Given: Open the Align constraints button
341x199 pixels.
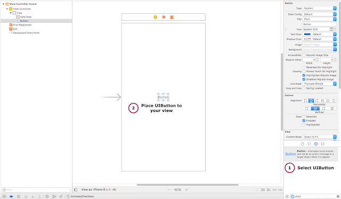Looking at the screenshot, I should click(269, 190).
